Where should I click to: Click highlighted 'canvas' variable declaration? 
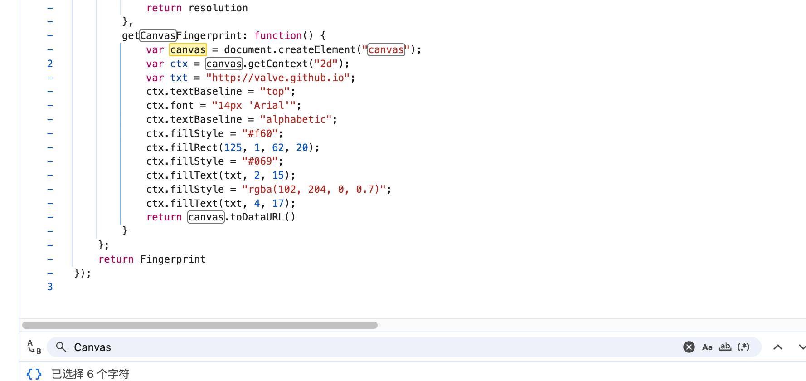[188, 49]
